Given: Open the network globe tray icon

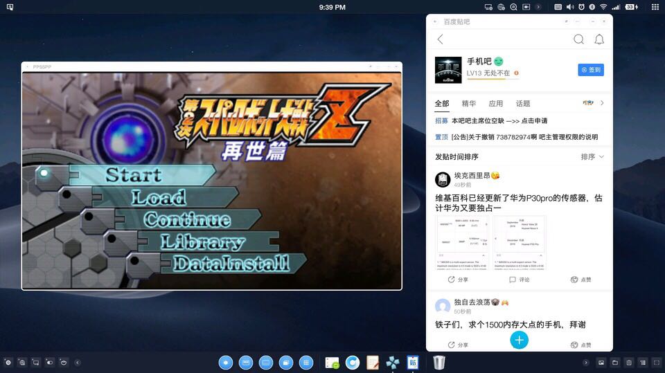Looking at the screenshot, I should (x=502, y=7).
